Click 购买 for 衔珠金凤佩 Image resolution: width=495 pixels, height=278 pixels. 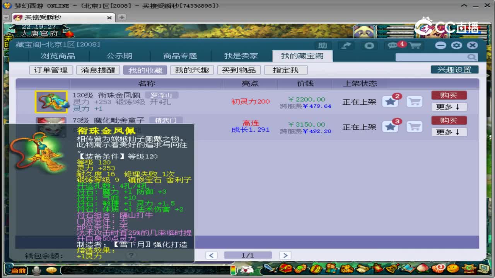coord(449,95)
